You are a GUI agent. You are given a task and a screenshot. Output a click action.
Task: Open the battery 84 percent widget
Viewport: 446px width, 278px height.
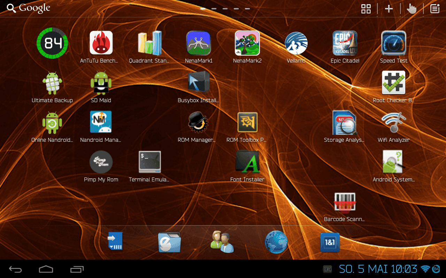(x=52, y=43)
